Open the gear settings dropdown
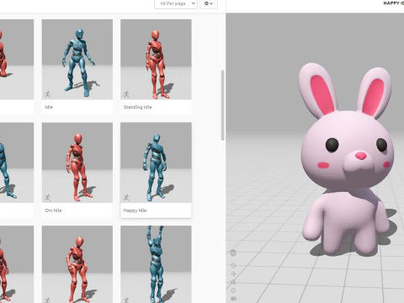Screen dimensions: 404x303 coord(209,3)
